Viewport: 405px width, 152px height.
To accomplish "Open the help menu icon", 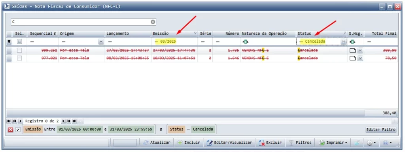I will (x=387, y=143).
